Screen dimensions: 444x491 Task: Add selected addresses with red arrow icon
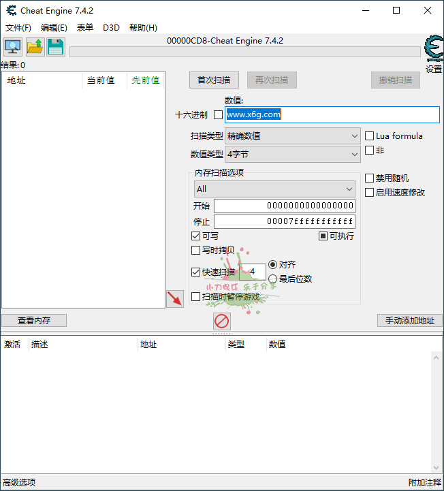(x=175, y=299)
